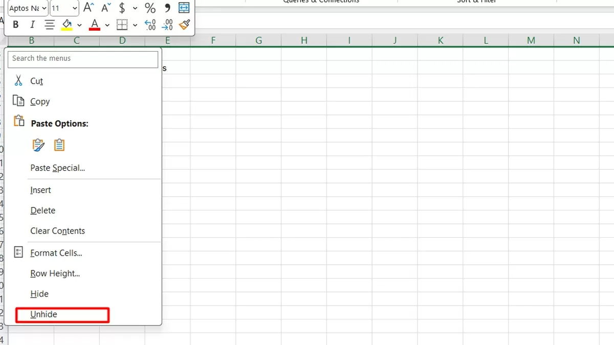The width and height of the screenshot is (614, 345).
Task: Decrease the font size
Action: click(x=105, y=7)
